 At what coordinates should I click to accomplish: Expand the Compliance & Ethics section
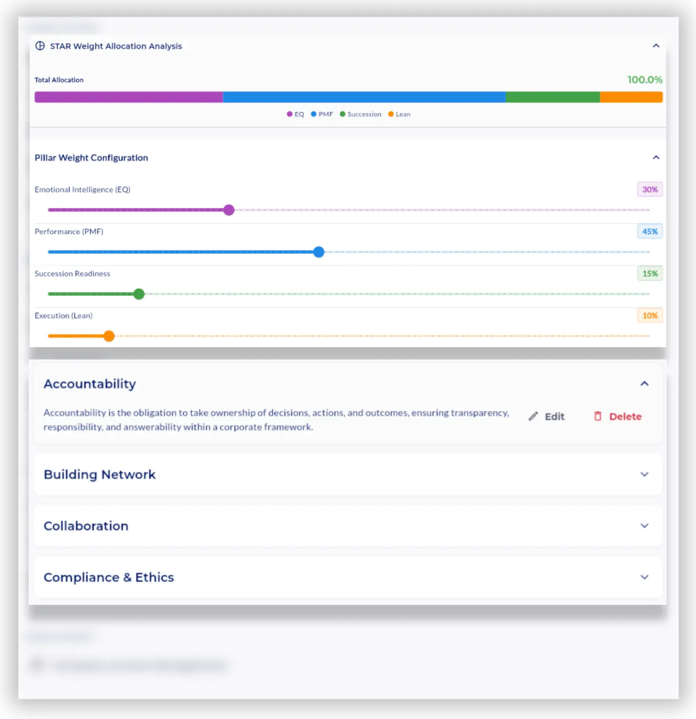tap(645, 577)
